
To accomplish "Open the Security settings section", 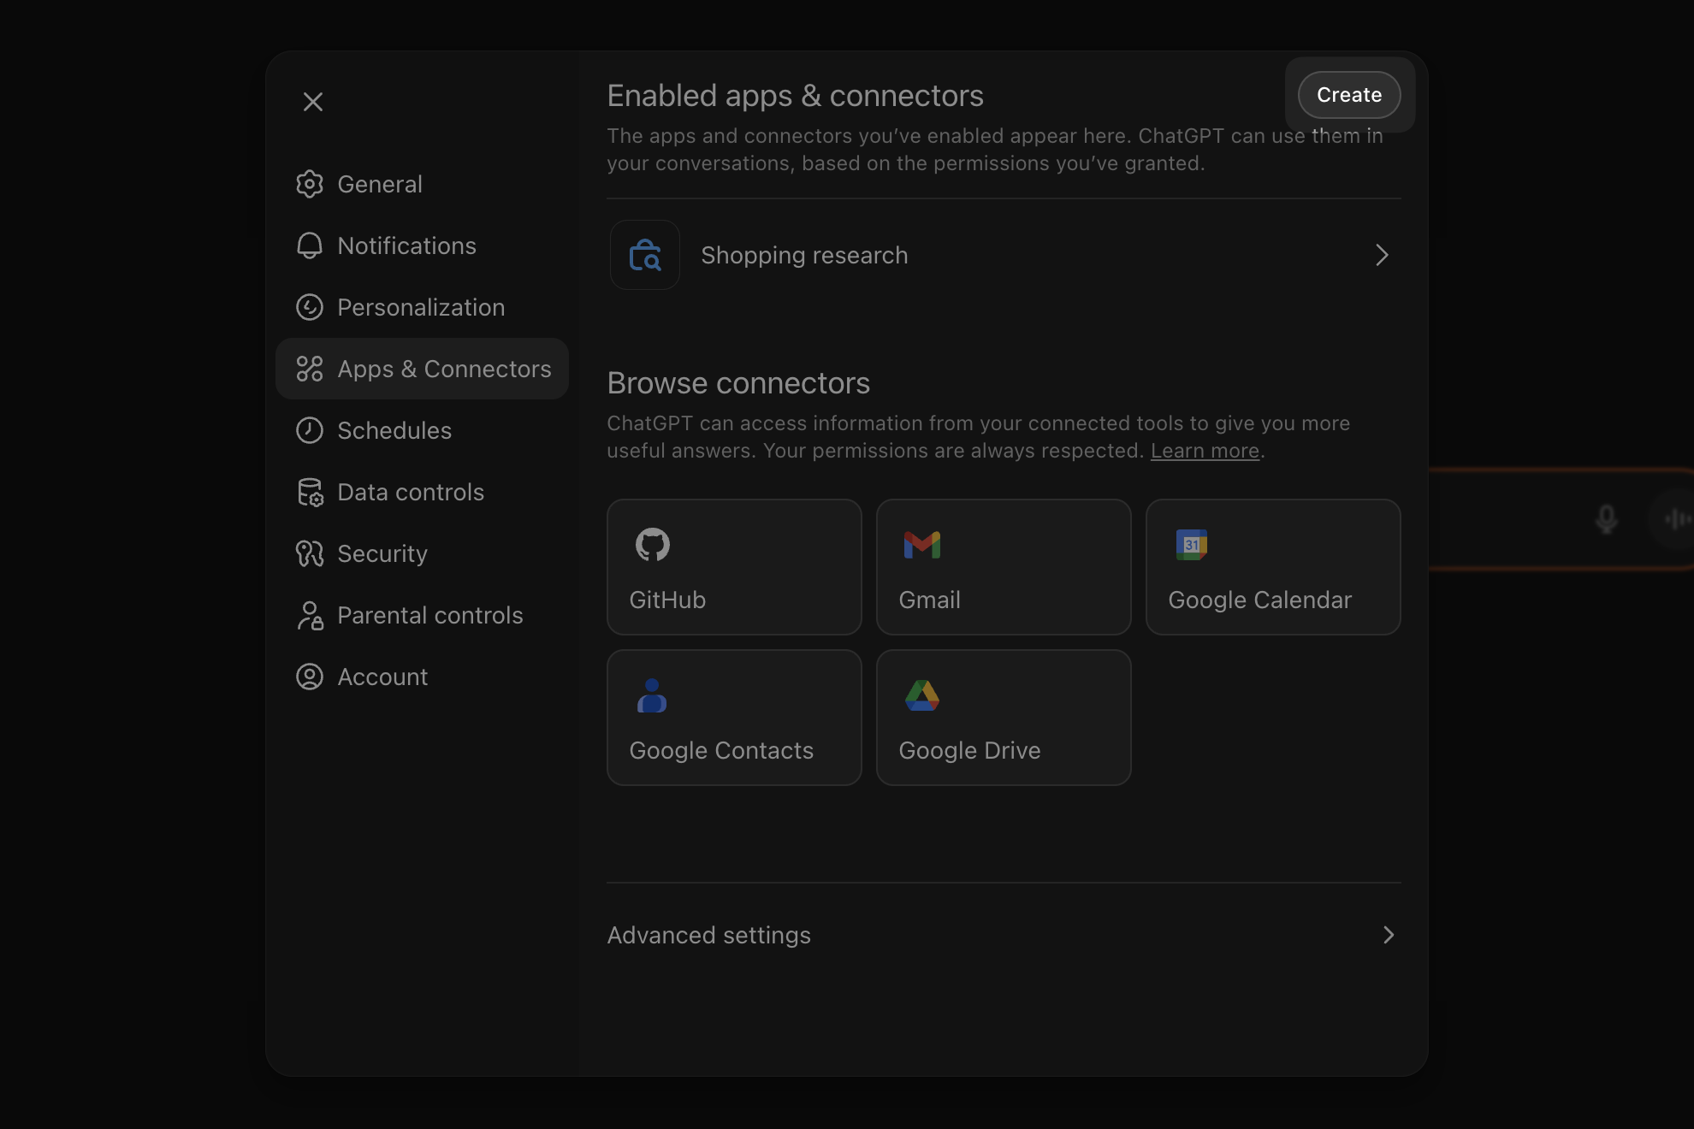I will pyautogui.click(x=382, y=553).
